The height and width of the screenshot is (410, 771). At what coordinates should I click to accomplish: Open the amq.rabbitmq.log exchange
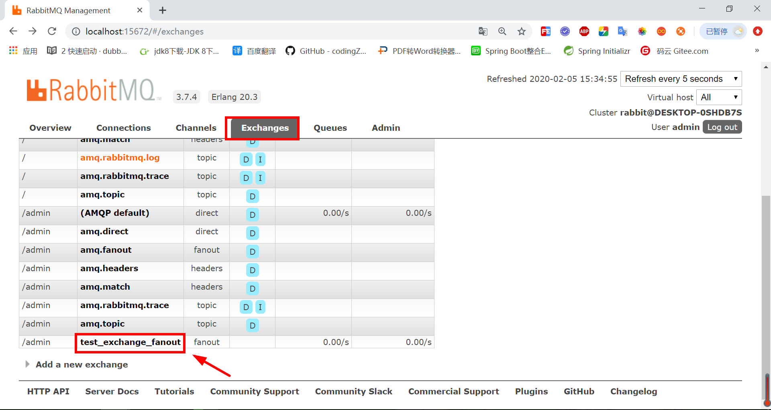coord(120,158)
